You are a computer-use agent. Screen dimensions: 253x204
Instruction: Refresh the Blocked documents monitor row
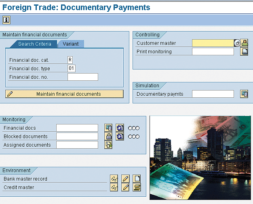click(120, 137)
